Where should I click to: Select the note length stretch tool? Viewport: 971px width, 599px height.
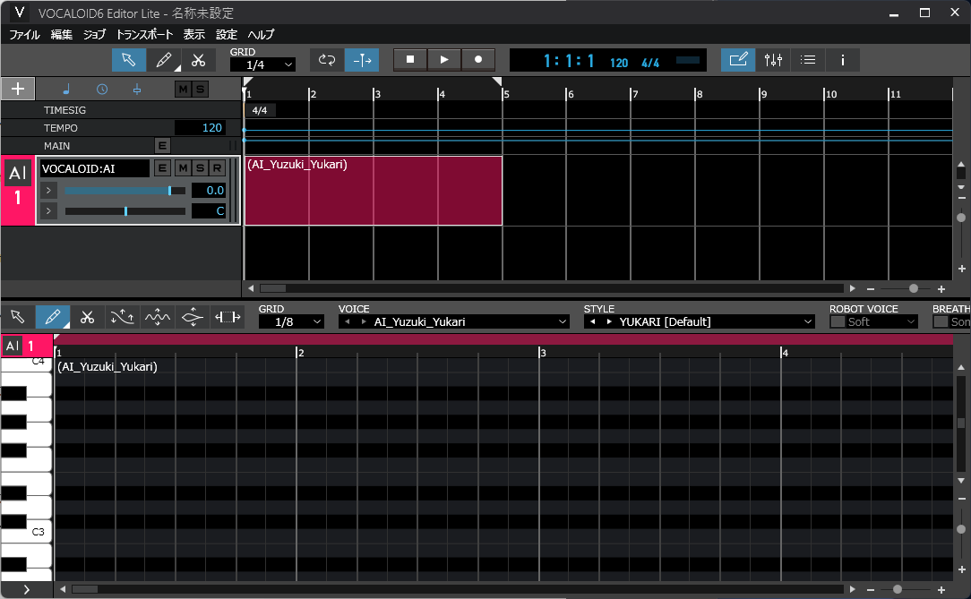[x=228, y=317]
